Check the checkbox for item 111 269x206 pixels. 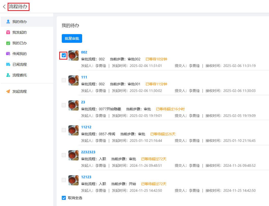64,80
